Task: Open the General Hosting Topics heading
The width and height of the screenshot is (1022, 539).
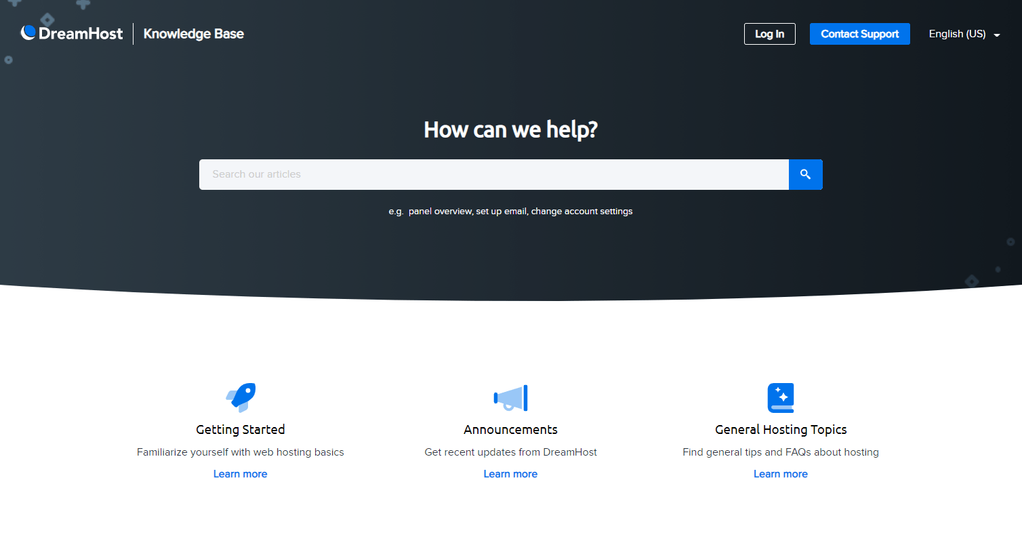Action: tap(781, 429)
